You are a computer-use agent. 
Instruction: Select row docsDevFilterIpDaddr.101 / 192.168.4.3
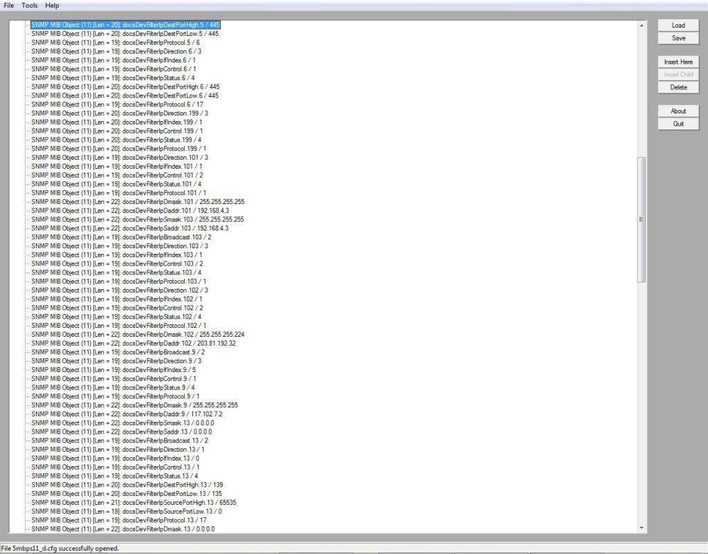click(130, 211)
